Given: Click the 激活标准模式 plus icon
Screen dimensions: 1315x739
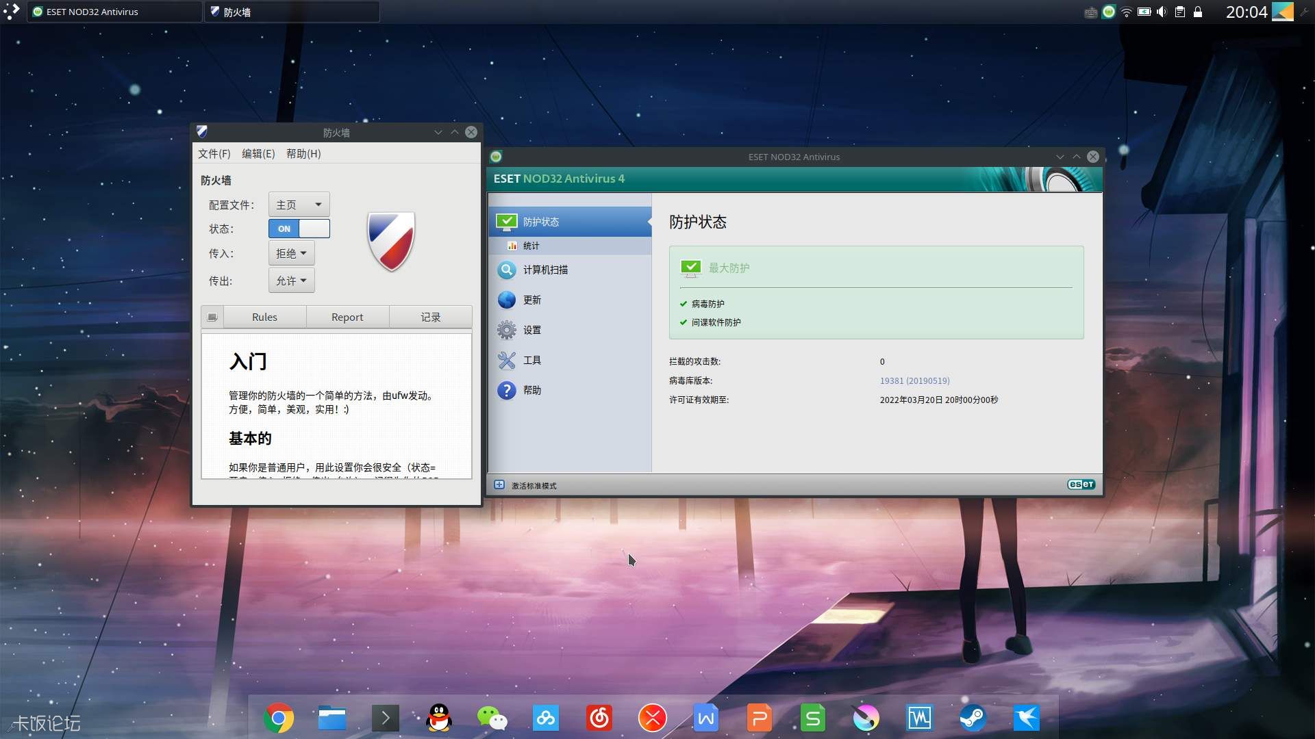Looking at the screenshot, I should [499, 485].
